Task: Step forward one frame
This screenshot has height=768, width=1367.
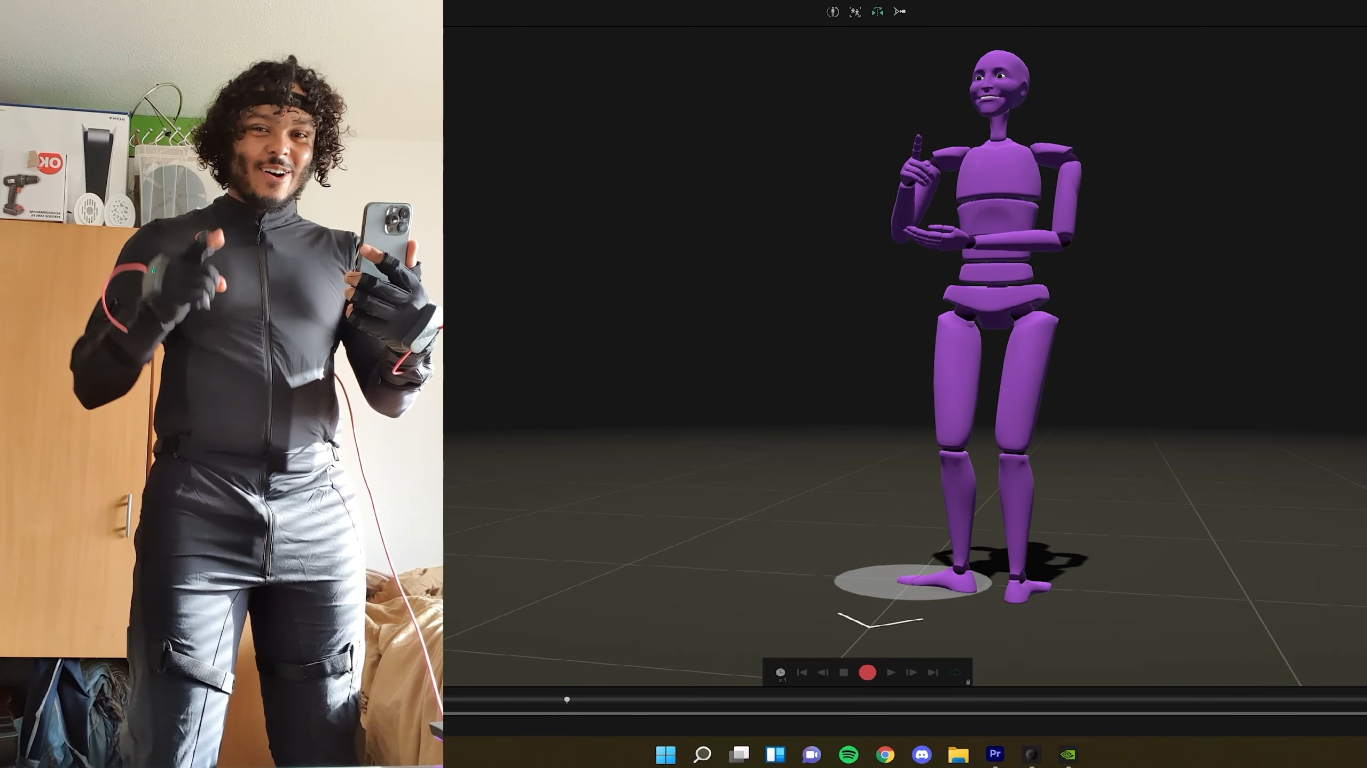Action: [x=913, y=673]
